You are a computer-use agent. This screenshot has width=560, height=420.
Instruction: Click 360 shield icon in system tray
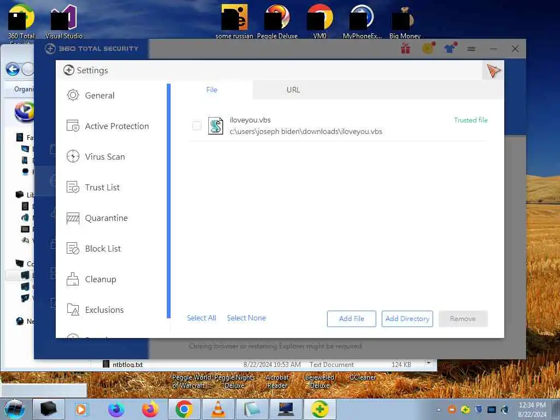tap(465, 410)
